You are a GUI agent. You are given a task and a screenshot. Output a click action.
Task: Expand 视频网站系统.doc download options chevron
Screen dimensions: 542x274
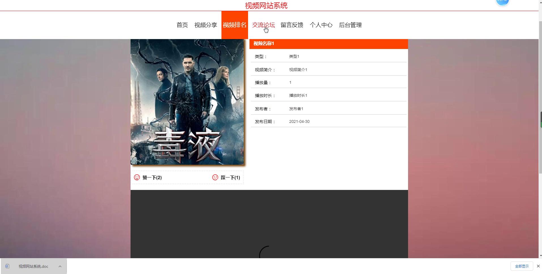(x=60, y=266)
